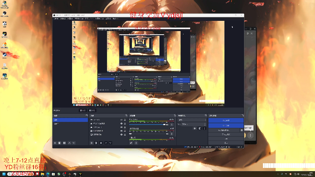The height and width of the screenshot is (177, 315).
Task: Open transition properties three-dot menu
Action: 204,129
